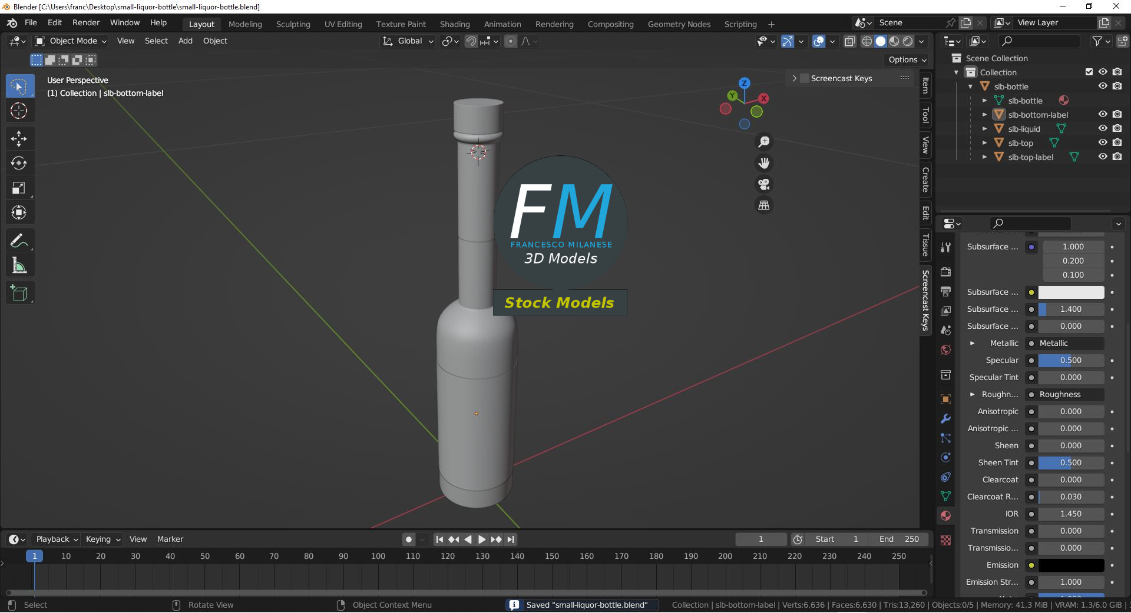Jump to the timeline start frame
This screenshot has height=613, width=1131.
[439, 539]
